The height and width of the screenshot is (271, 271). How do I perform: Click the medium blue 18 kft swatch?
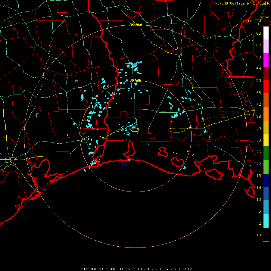coord(266,194)
